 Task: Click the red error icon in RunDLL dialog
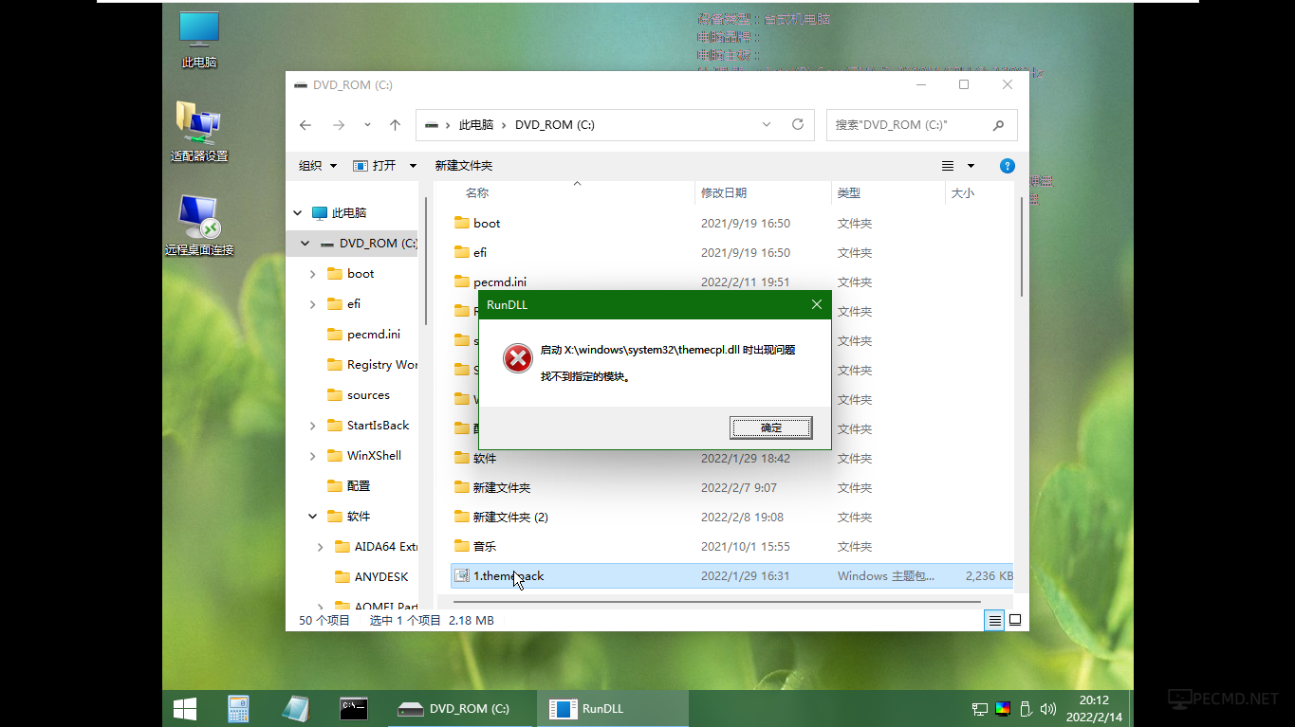(517, 358)
